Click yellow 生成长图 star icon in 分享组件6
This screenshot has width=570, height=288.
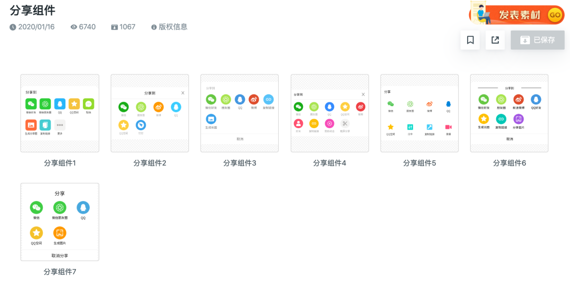tap(483, 119)
